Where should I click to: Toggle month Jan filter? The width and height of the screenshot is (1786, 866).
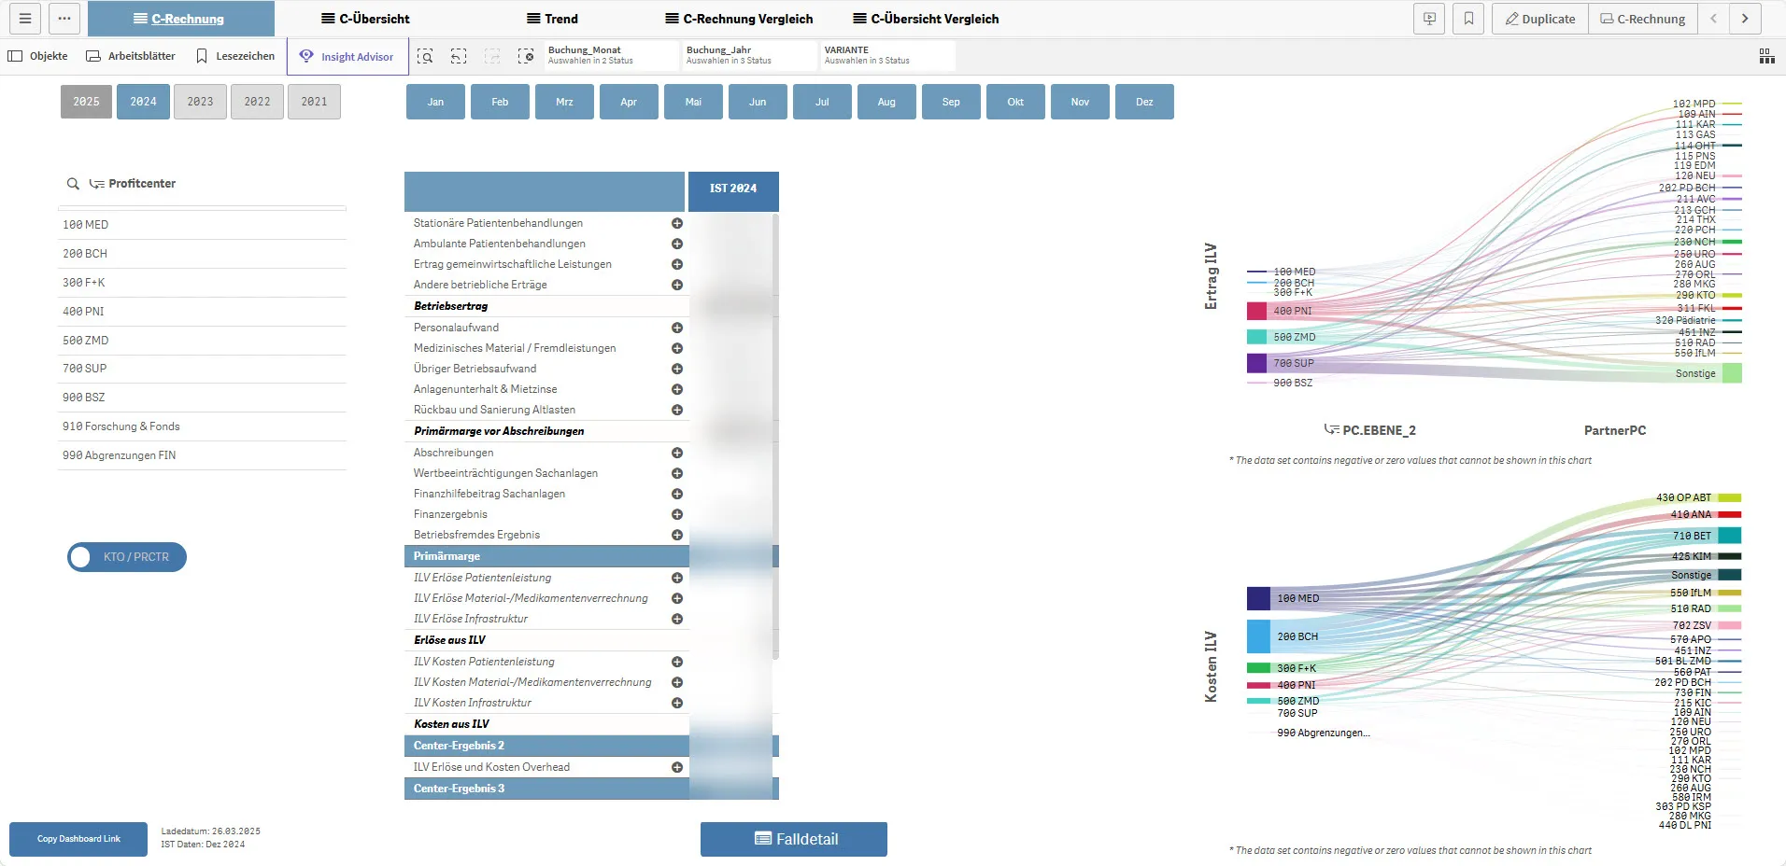[x=435, y=102]
